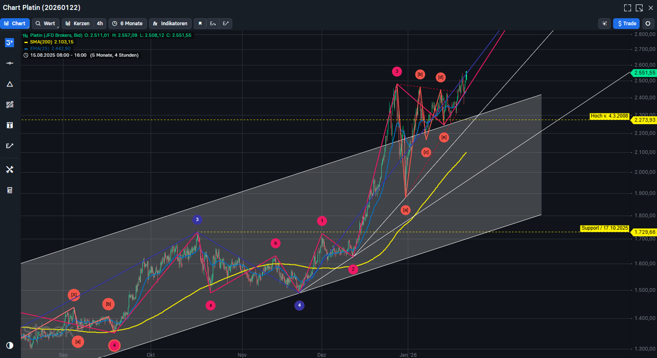Viewport: 657px width, 358px height.
Task: Expand the 6 Monate time range selector
Action: pos(128,24)
